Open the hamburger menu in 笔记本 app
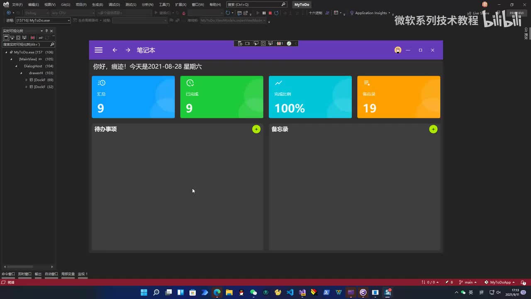The image size is (531, 299). 98,50
